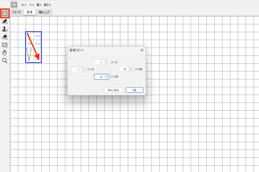Pick the magnifier zoom tool
Screen dimensions: 259x172
point(5,61)
